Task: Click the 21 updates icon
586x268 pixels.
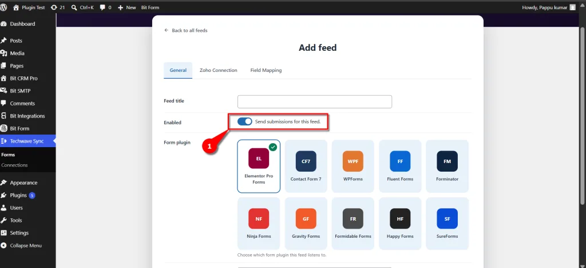Action: click(58, 7)
